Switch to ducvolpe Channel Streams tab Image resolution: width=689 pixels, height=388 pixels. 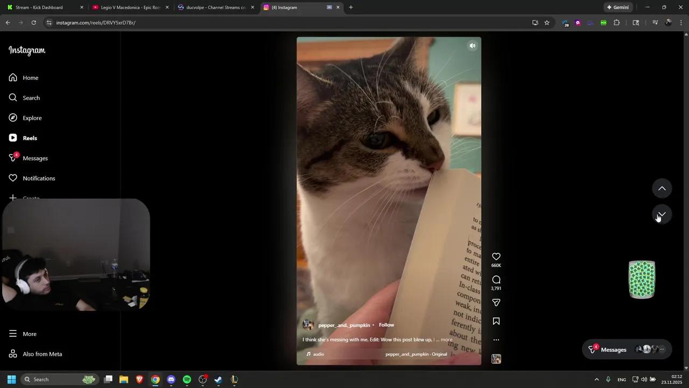tap(215, 8)
